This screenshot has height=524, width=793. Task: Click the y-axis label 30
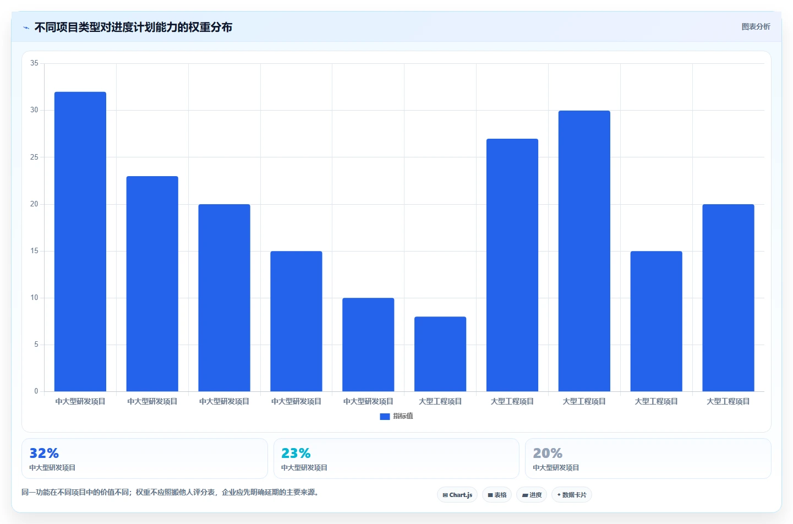34,110
